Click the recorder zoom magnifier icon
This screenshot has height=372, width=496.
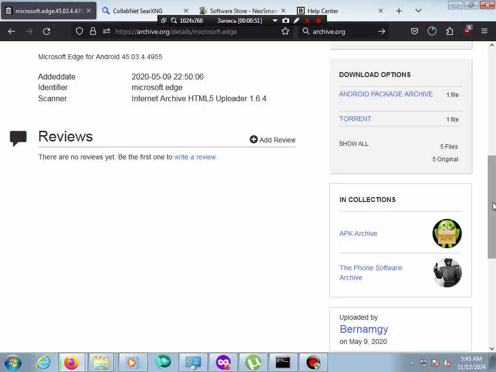point(174,20)
